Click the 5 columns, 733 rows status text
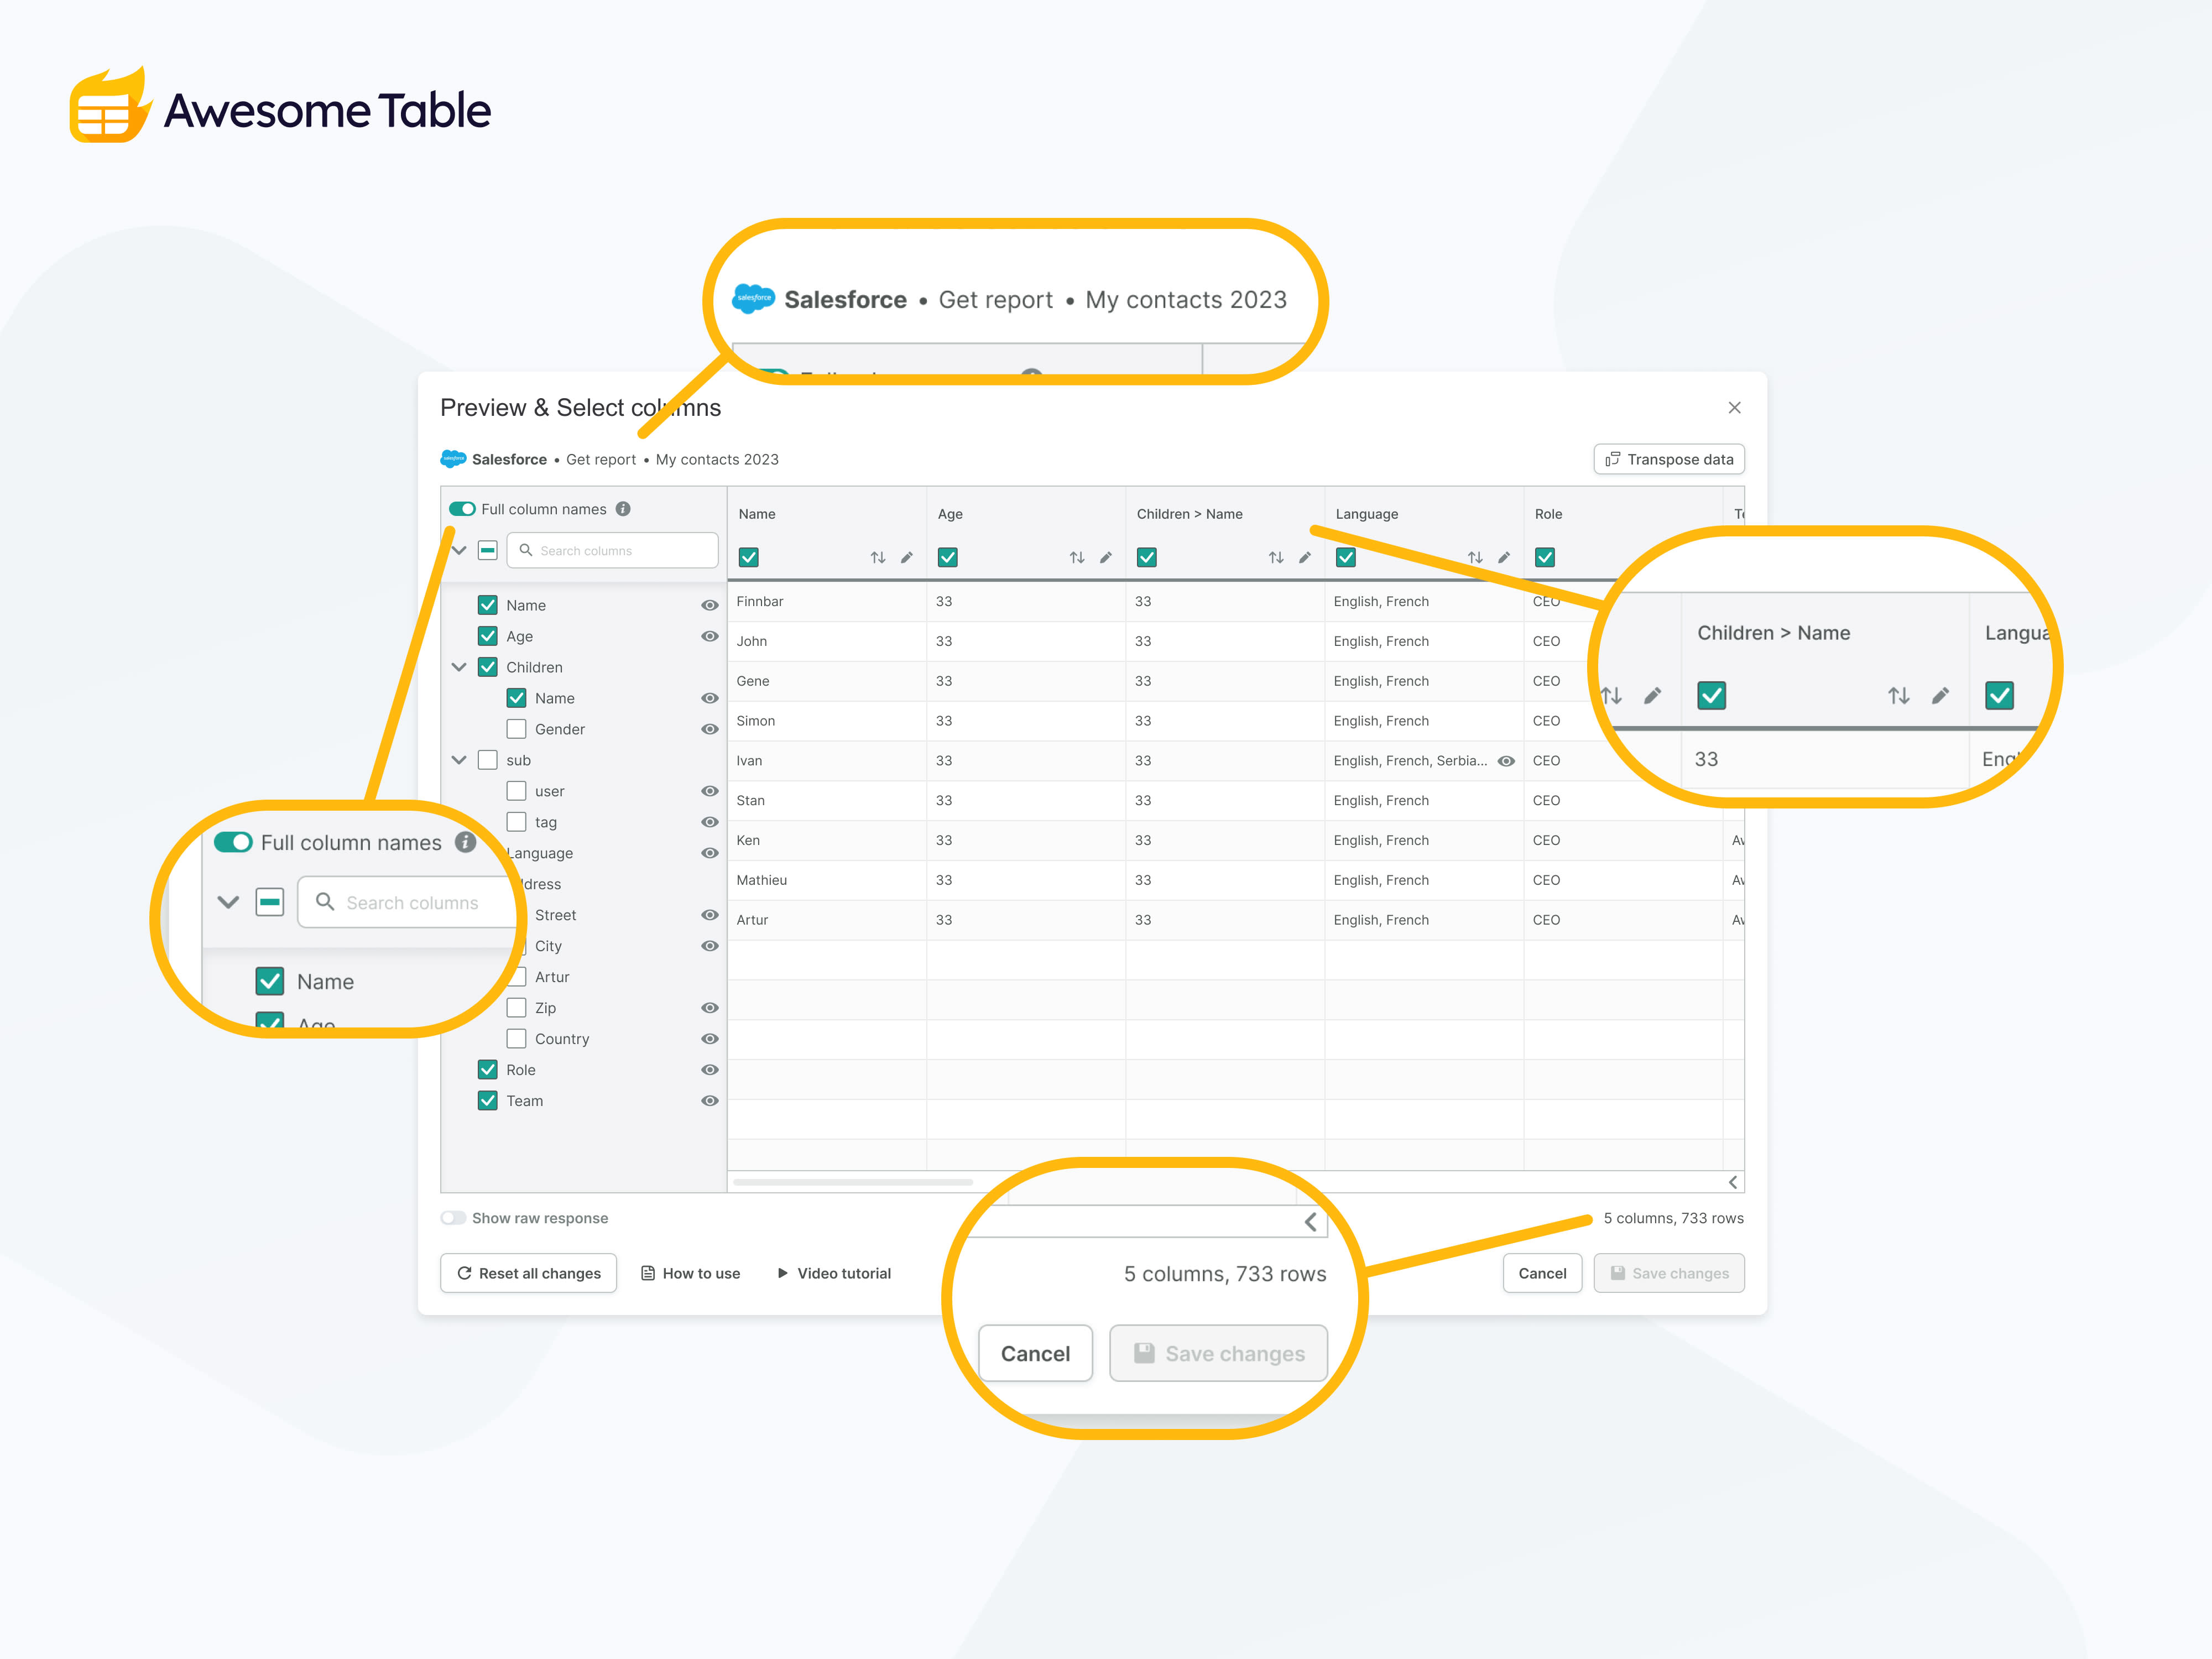The height and width of the screenshot is (1659, 2212). [x=1673, y=1218]
